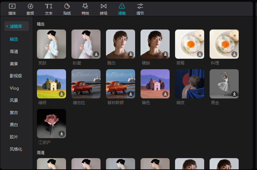Click the 料理 filter label

click(x=215, y=63)
